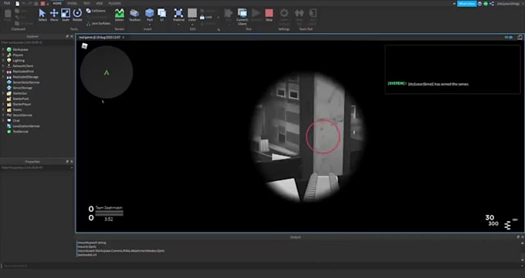
Task: Close the Explorer panel
Action: (72, 36)
